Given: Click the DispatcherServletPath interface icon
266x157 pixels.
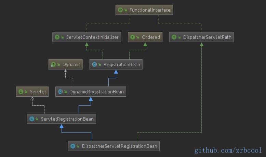Looking at the screenshot, I should (174, 37).
